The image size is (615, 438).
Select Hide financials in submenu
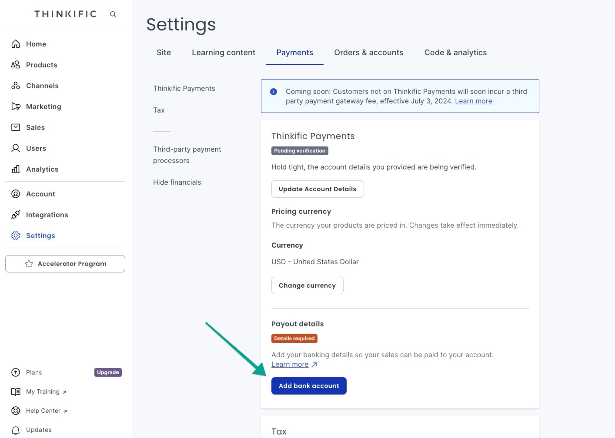tap(177, 182)
